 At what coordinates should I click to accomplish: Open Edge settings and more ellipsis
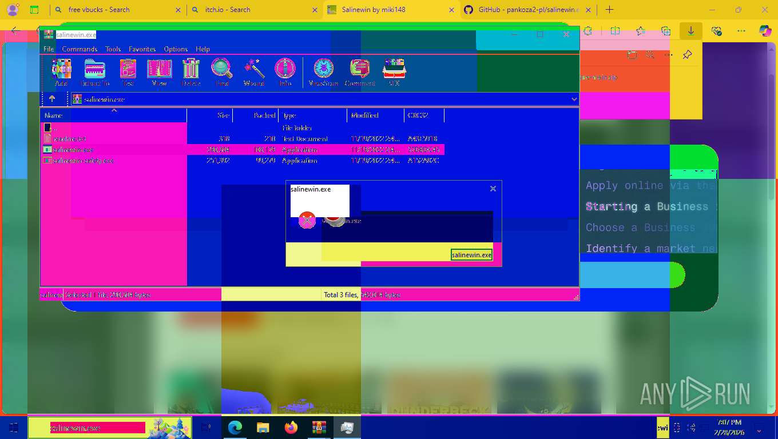(741, 31)
